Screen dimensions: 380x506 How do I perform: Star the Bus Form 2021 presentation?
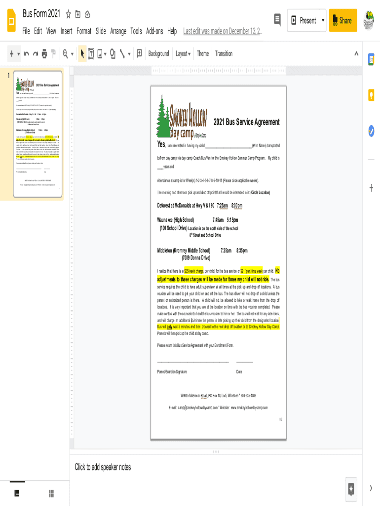click(68, 14)
